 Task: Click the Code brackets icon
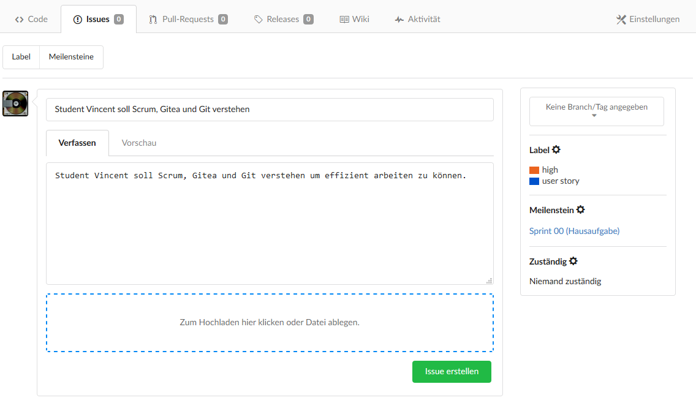coord(20,20)
